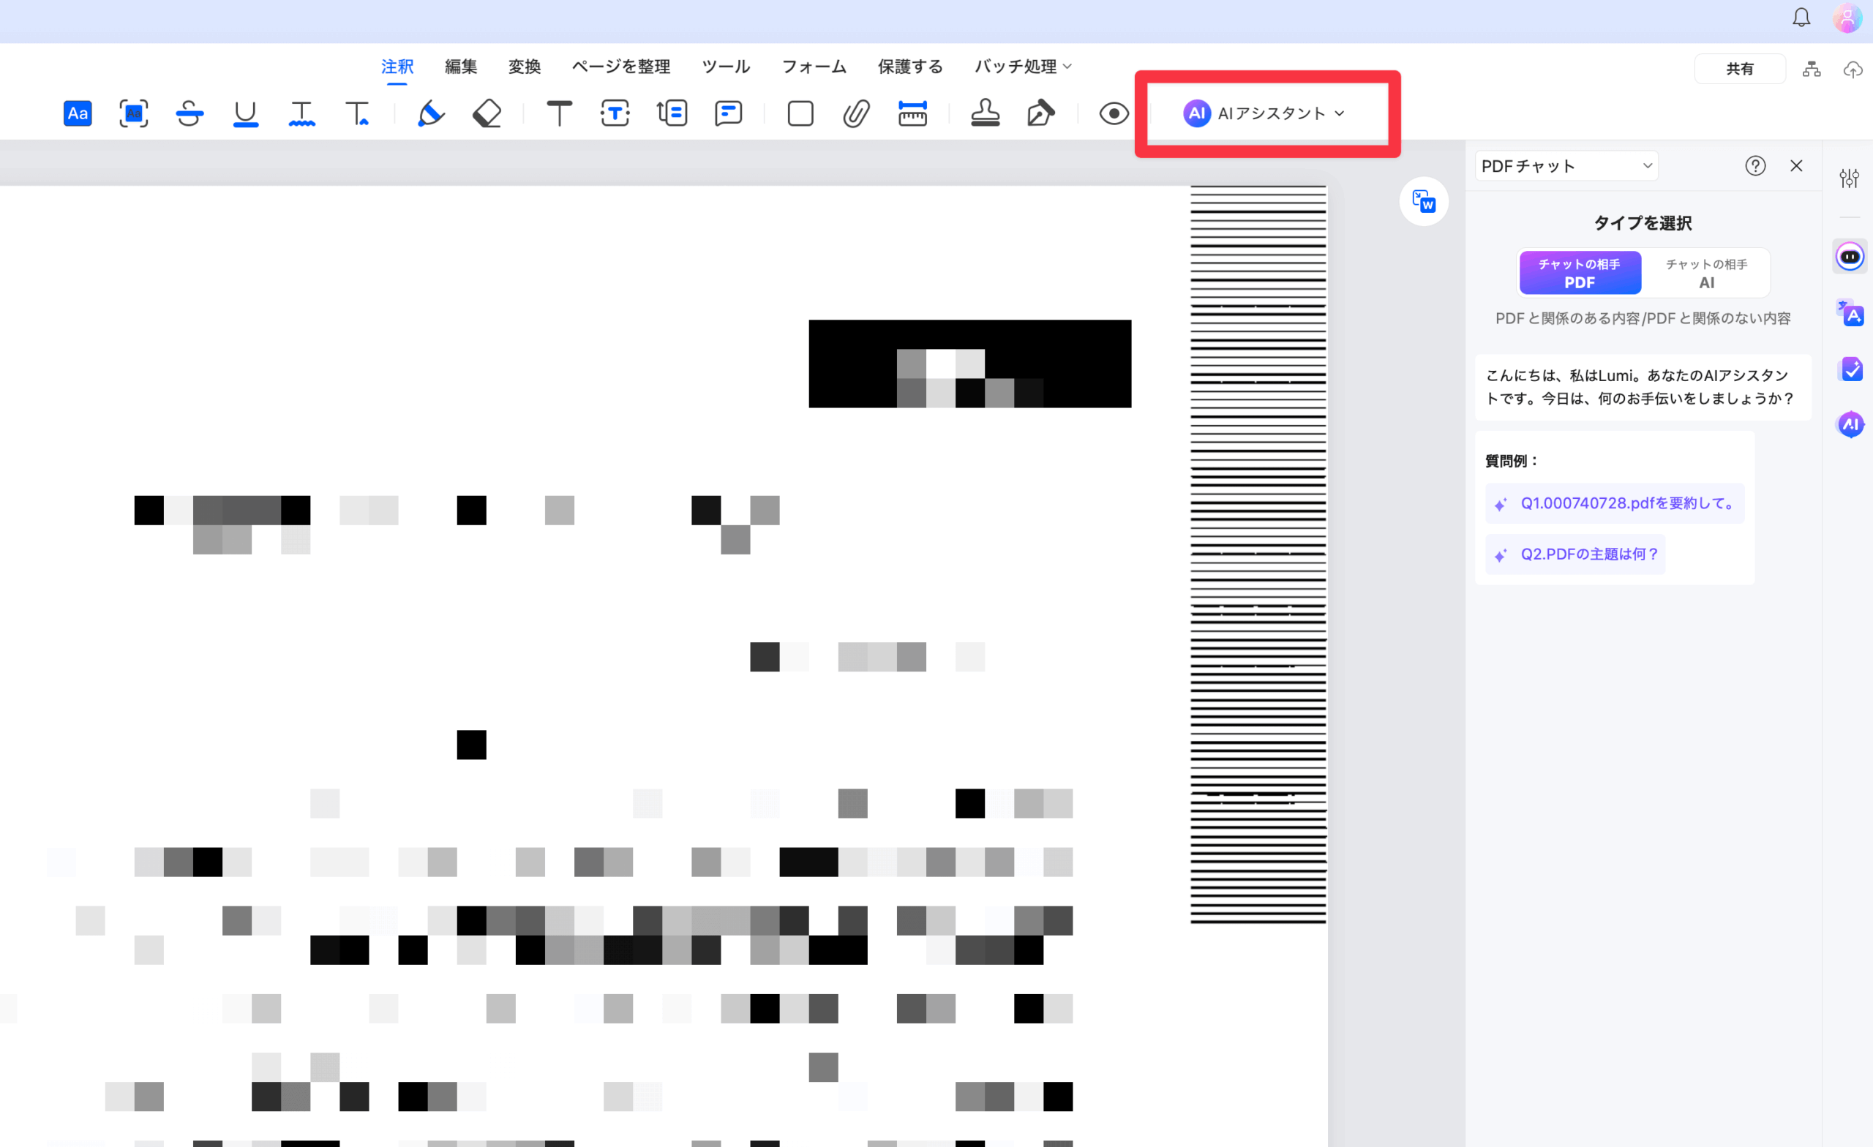The width and height of the screenshot is (1873, 1147).
Task: Select the stamp tool
Action: coord(985,114)
